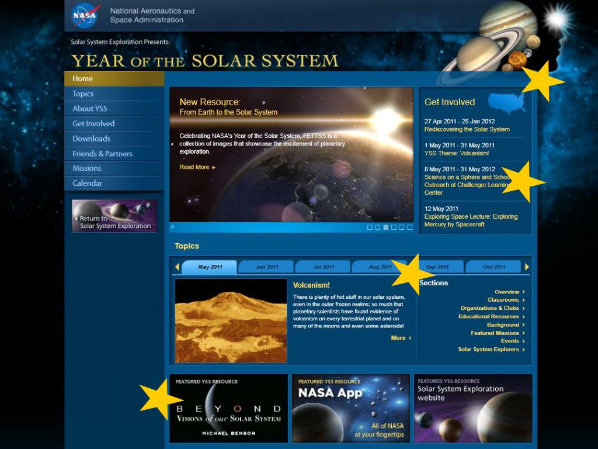The height and width of the screenshot is (449, 598).
Task: Click the Get Involved panel heading
Action: click(x=450, y=102)
